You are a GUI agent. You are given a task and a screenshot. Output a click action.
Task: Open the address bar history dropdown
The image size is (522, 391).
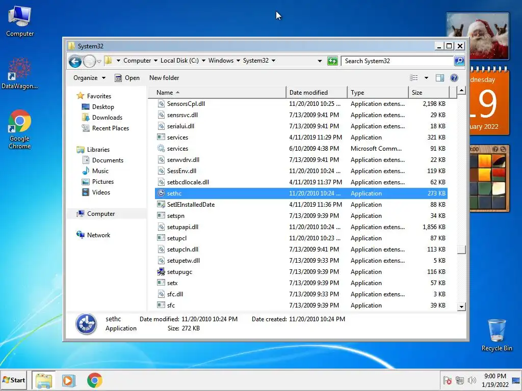click(x=320, y=61)
